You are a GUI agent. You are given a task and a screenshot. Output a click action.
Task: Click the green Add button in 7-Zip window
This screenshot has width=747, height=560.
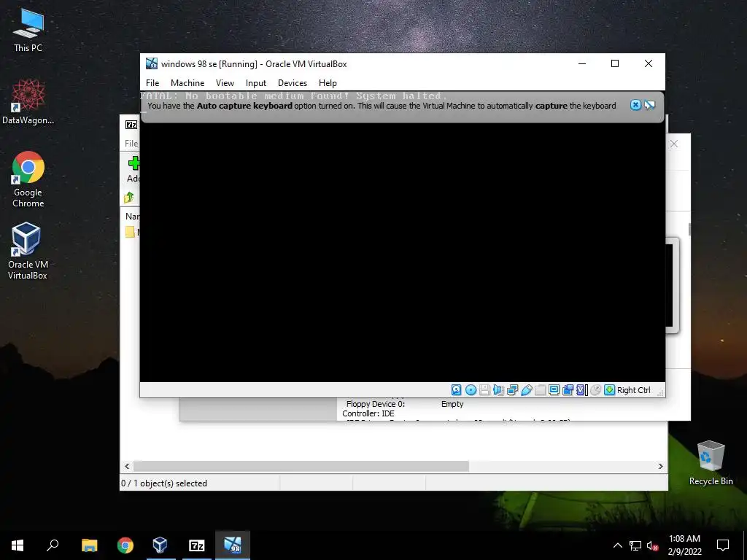coord(133,163)
